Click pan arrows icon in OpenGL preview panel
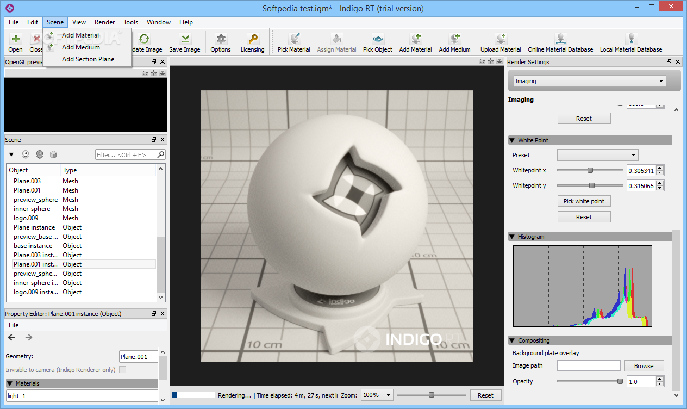687x409 pixels. click(154, 73)
